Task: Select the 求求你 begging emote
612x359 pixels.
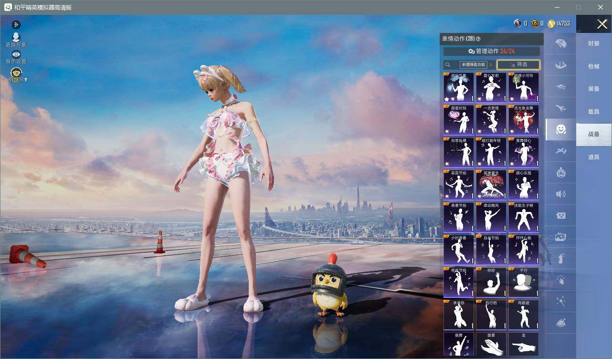Action: 458,314
